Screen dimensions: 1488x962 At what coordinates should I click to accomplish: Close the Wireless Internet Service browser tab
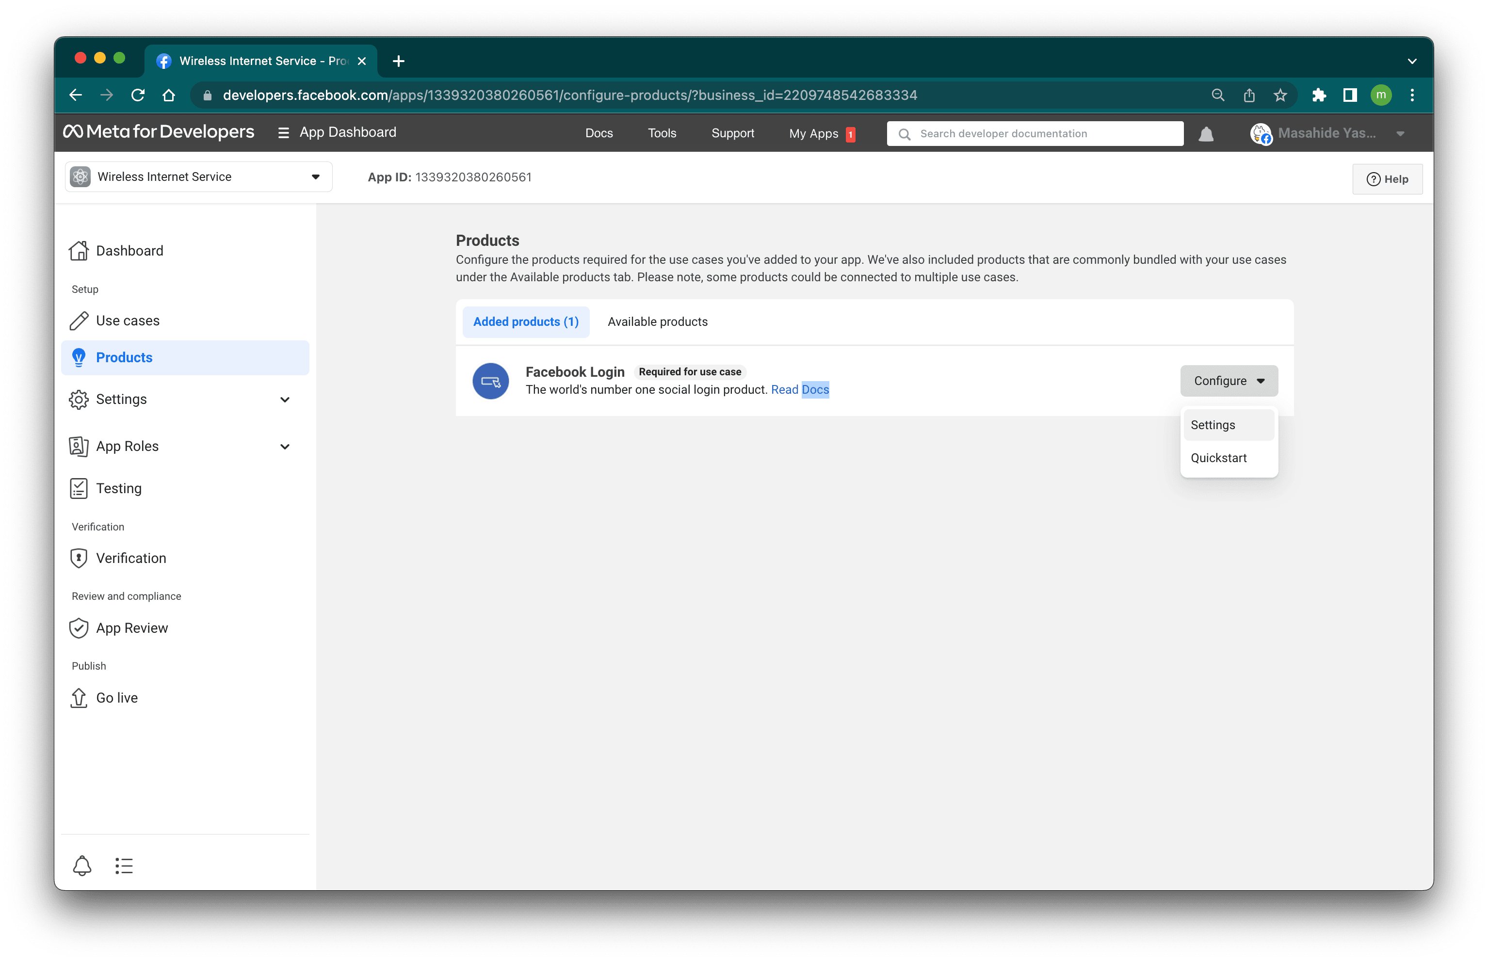[x=362, y=61]
